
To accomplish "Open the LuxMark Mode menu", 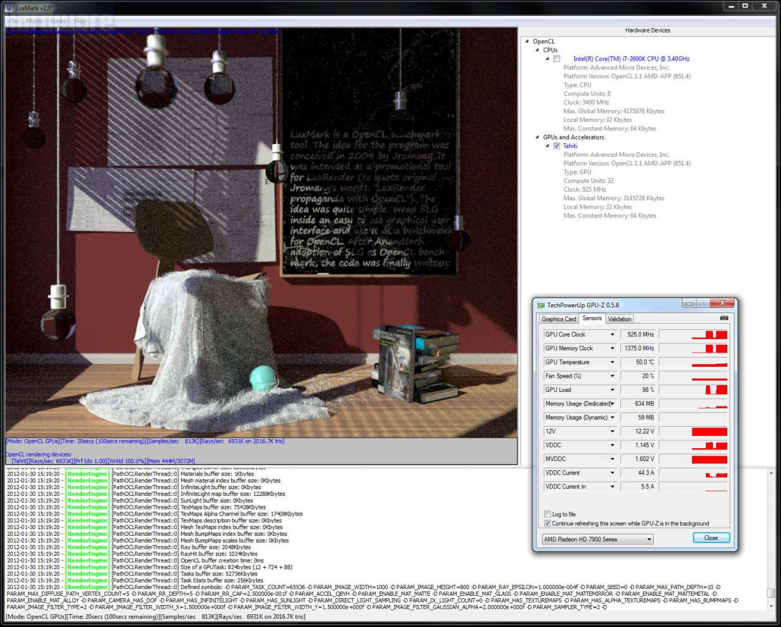I will tap(34, 21).
